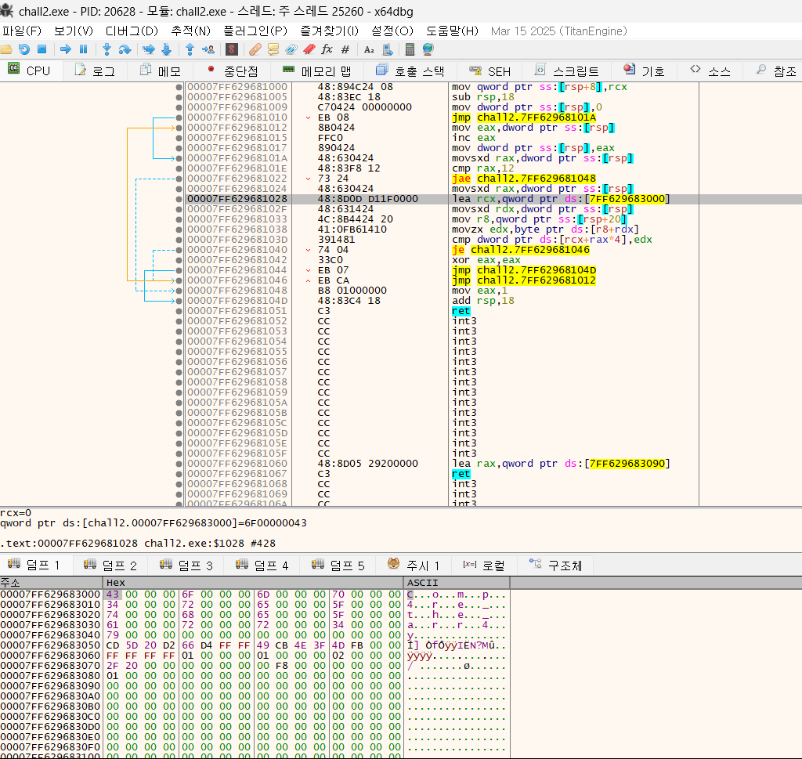Open the Patches band-aid icon

[x=255, y=49]
